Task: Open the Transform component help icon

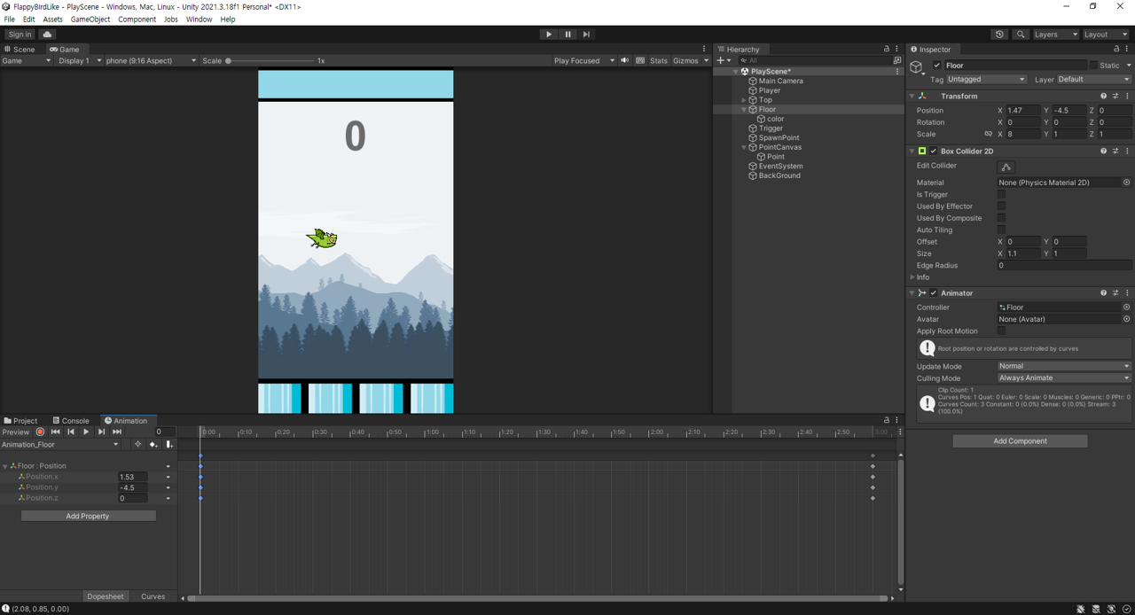Action: pyautogui.click(x=1104, y=97)
